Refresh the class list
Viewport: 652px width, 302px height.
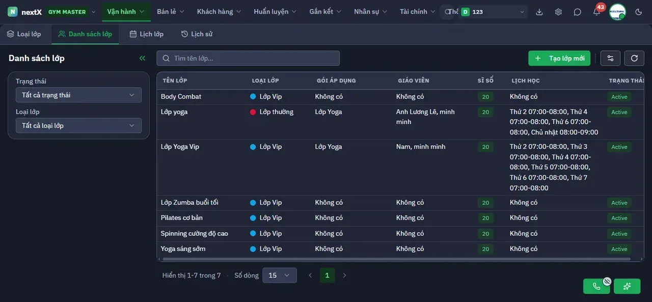coord(634,58)
